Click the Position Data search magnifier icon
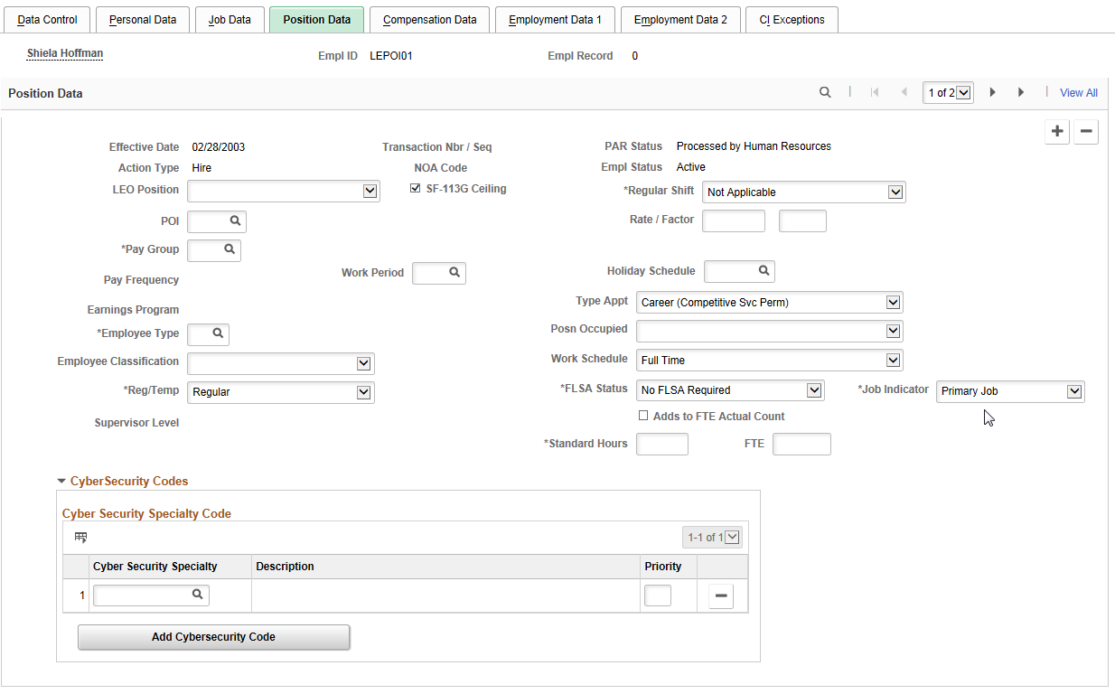The image size is (1115, 694). click(825, 92)
